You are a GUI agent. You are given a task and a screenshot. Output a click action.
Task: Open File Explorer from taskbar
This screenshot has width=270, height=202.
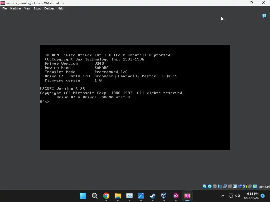(x=118, y=196)
